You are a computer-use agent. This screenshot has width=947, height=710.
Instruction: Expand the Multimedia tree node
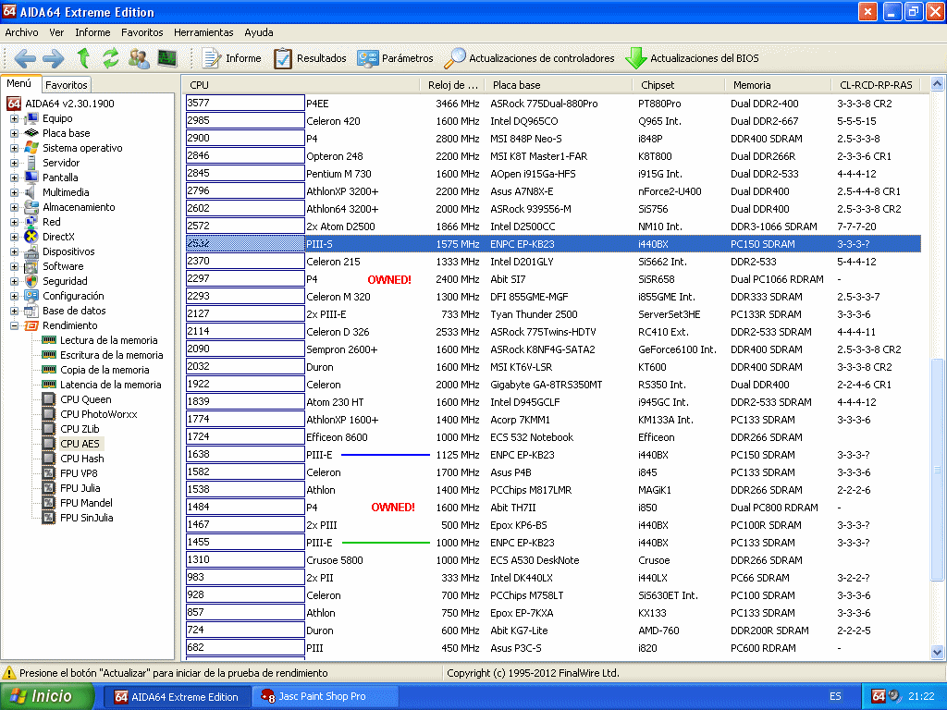click(x=14, y=192)
